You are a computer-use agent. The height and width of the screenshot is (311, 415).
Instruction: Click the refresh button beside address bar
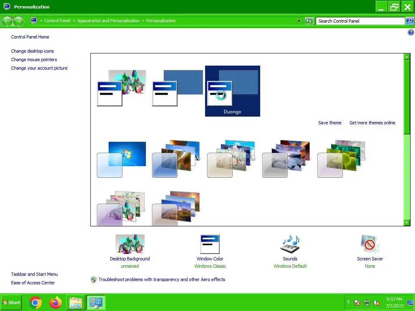309,21
